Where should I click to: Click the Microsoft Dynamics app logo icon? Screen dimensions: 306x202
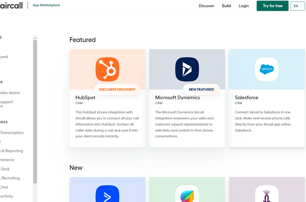[187, 69]
